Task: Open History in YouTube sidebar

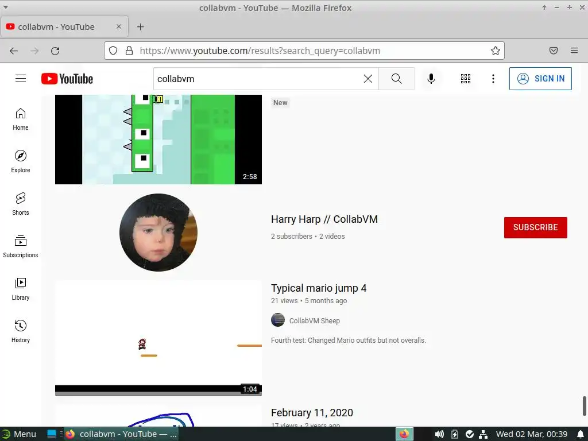Action: tap(21, 331)
